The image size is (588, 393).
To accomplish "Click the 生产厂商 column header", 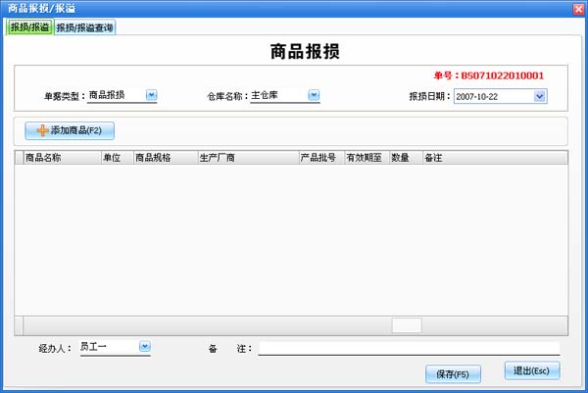I will tap(245, 157).
